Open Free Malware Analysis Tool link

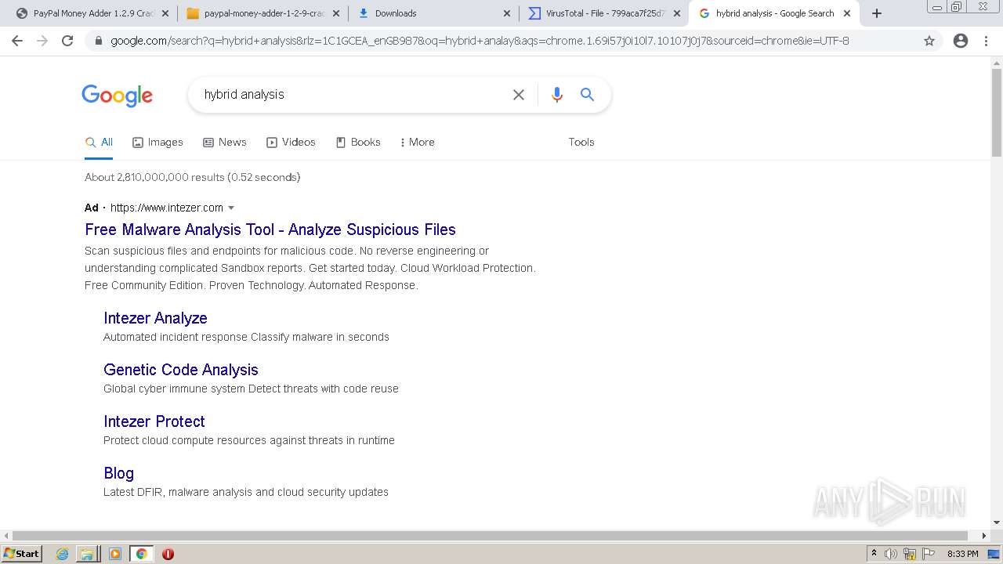[270, 230]
